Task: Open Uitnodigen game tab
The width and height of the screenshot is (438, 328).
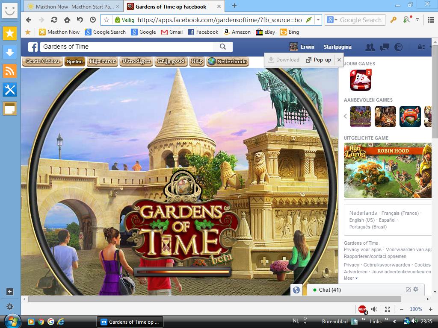Action: point(136,61)
